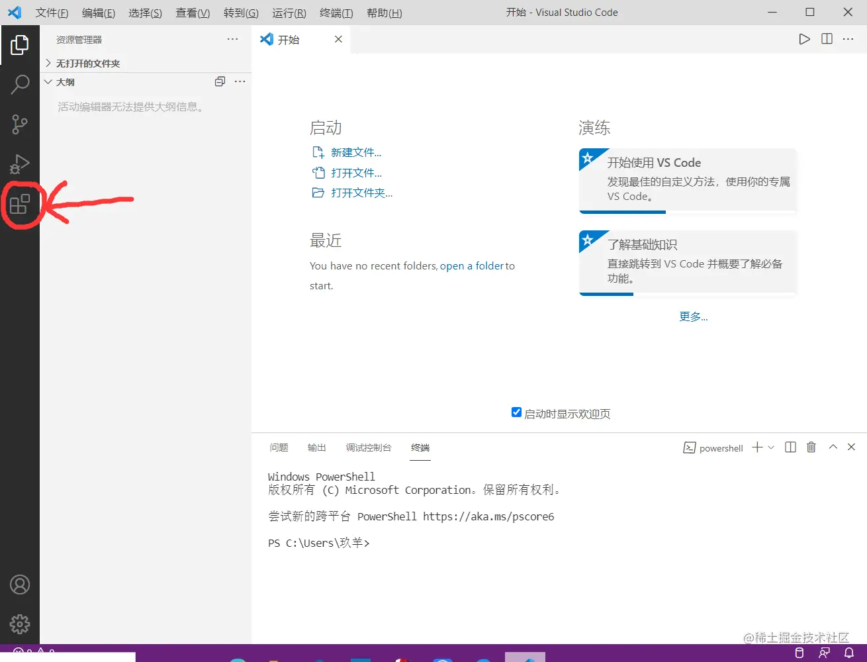This screenshot has height=662, width=867.
Task: Open the terminal profile dropdown next to powershell
Action: pos(770,448)
